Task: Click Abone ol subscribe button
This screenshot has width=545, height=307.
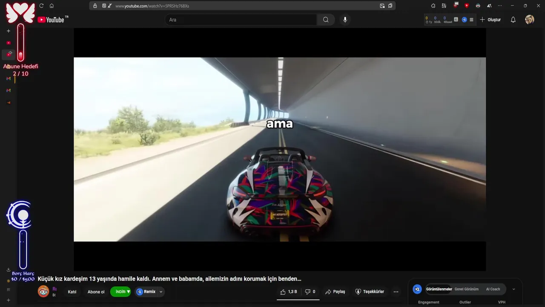Action: (x=96, y=292)
